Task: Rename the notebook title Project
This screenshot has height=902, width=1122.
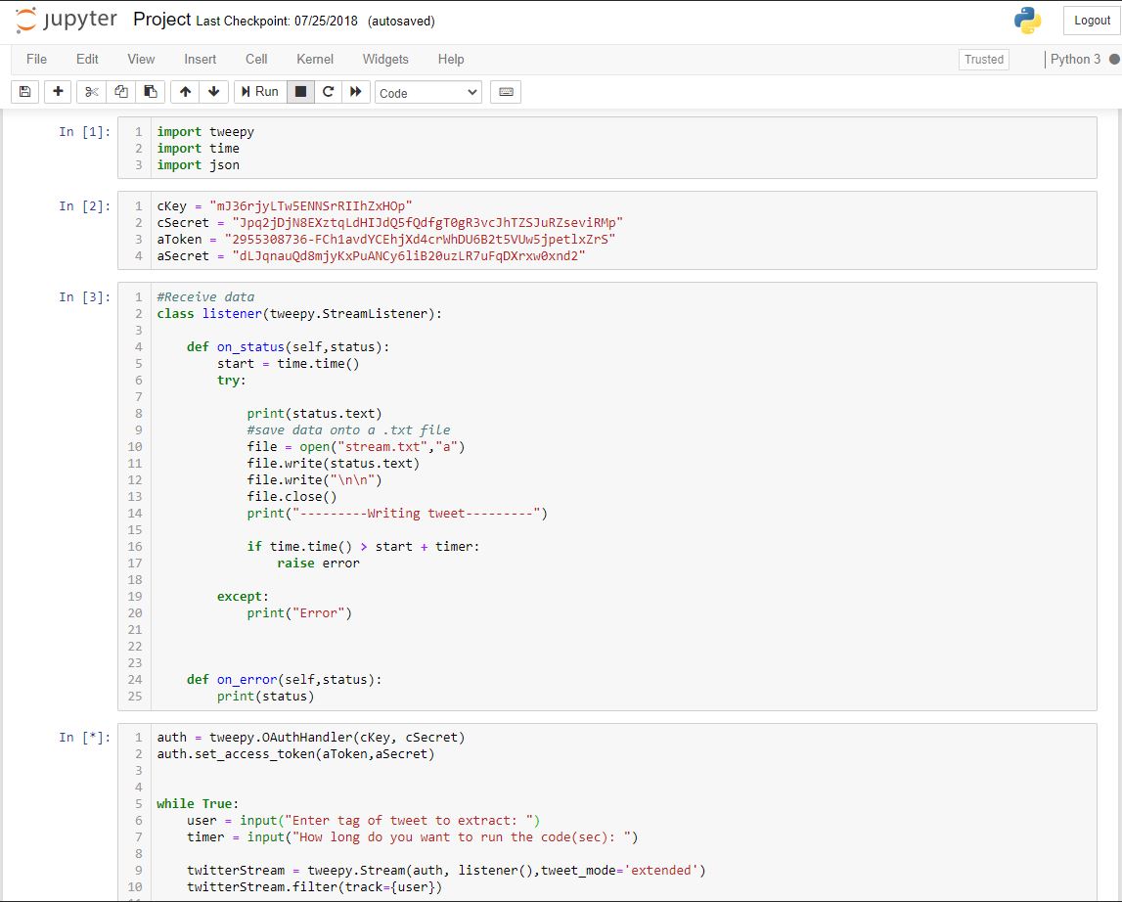Action: click(x=162, y=20)
